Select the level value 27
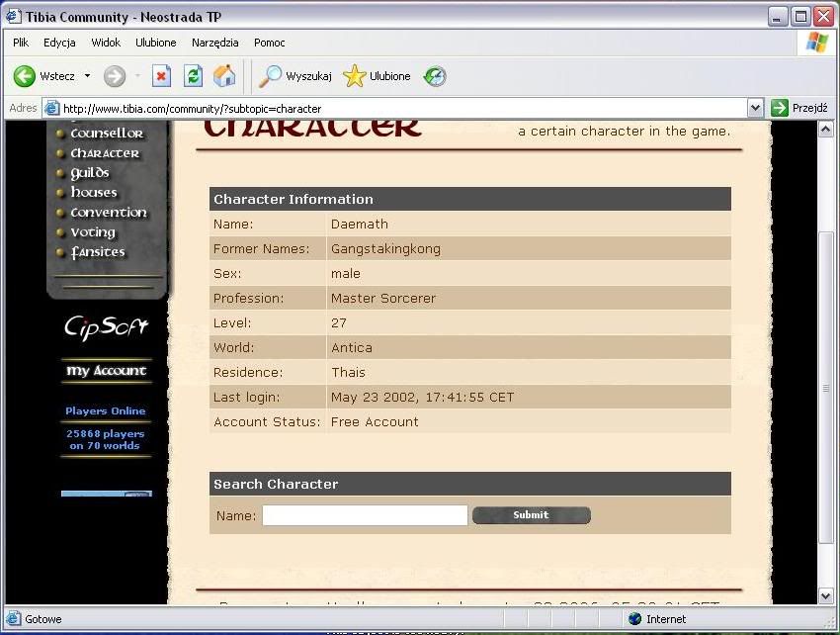 339,322
